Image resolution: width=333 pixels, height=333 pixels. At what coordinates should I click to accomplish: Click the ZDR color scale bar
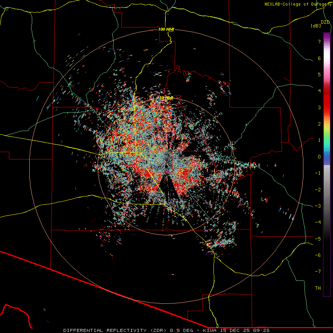tap(327, 164)
